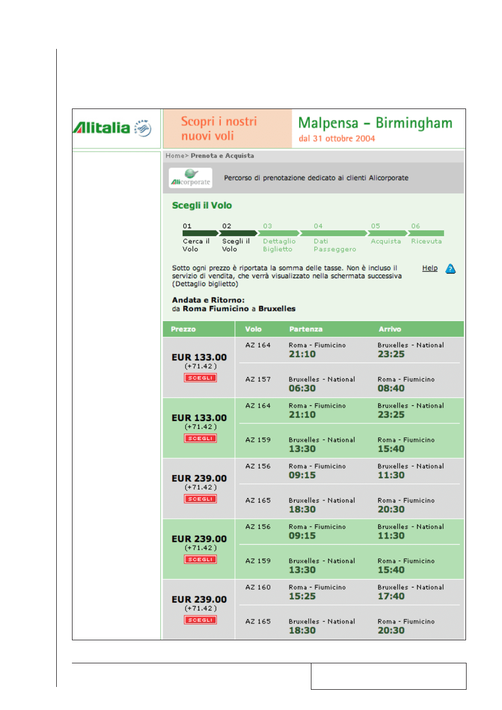Click the SkyTeam emblem beside the Alitalia logo

(143, 128)
